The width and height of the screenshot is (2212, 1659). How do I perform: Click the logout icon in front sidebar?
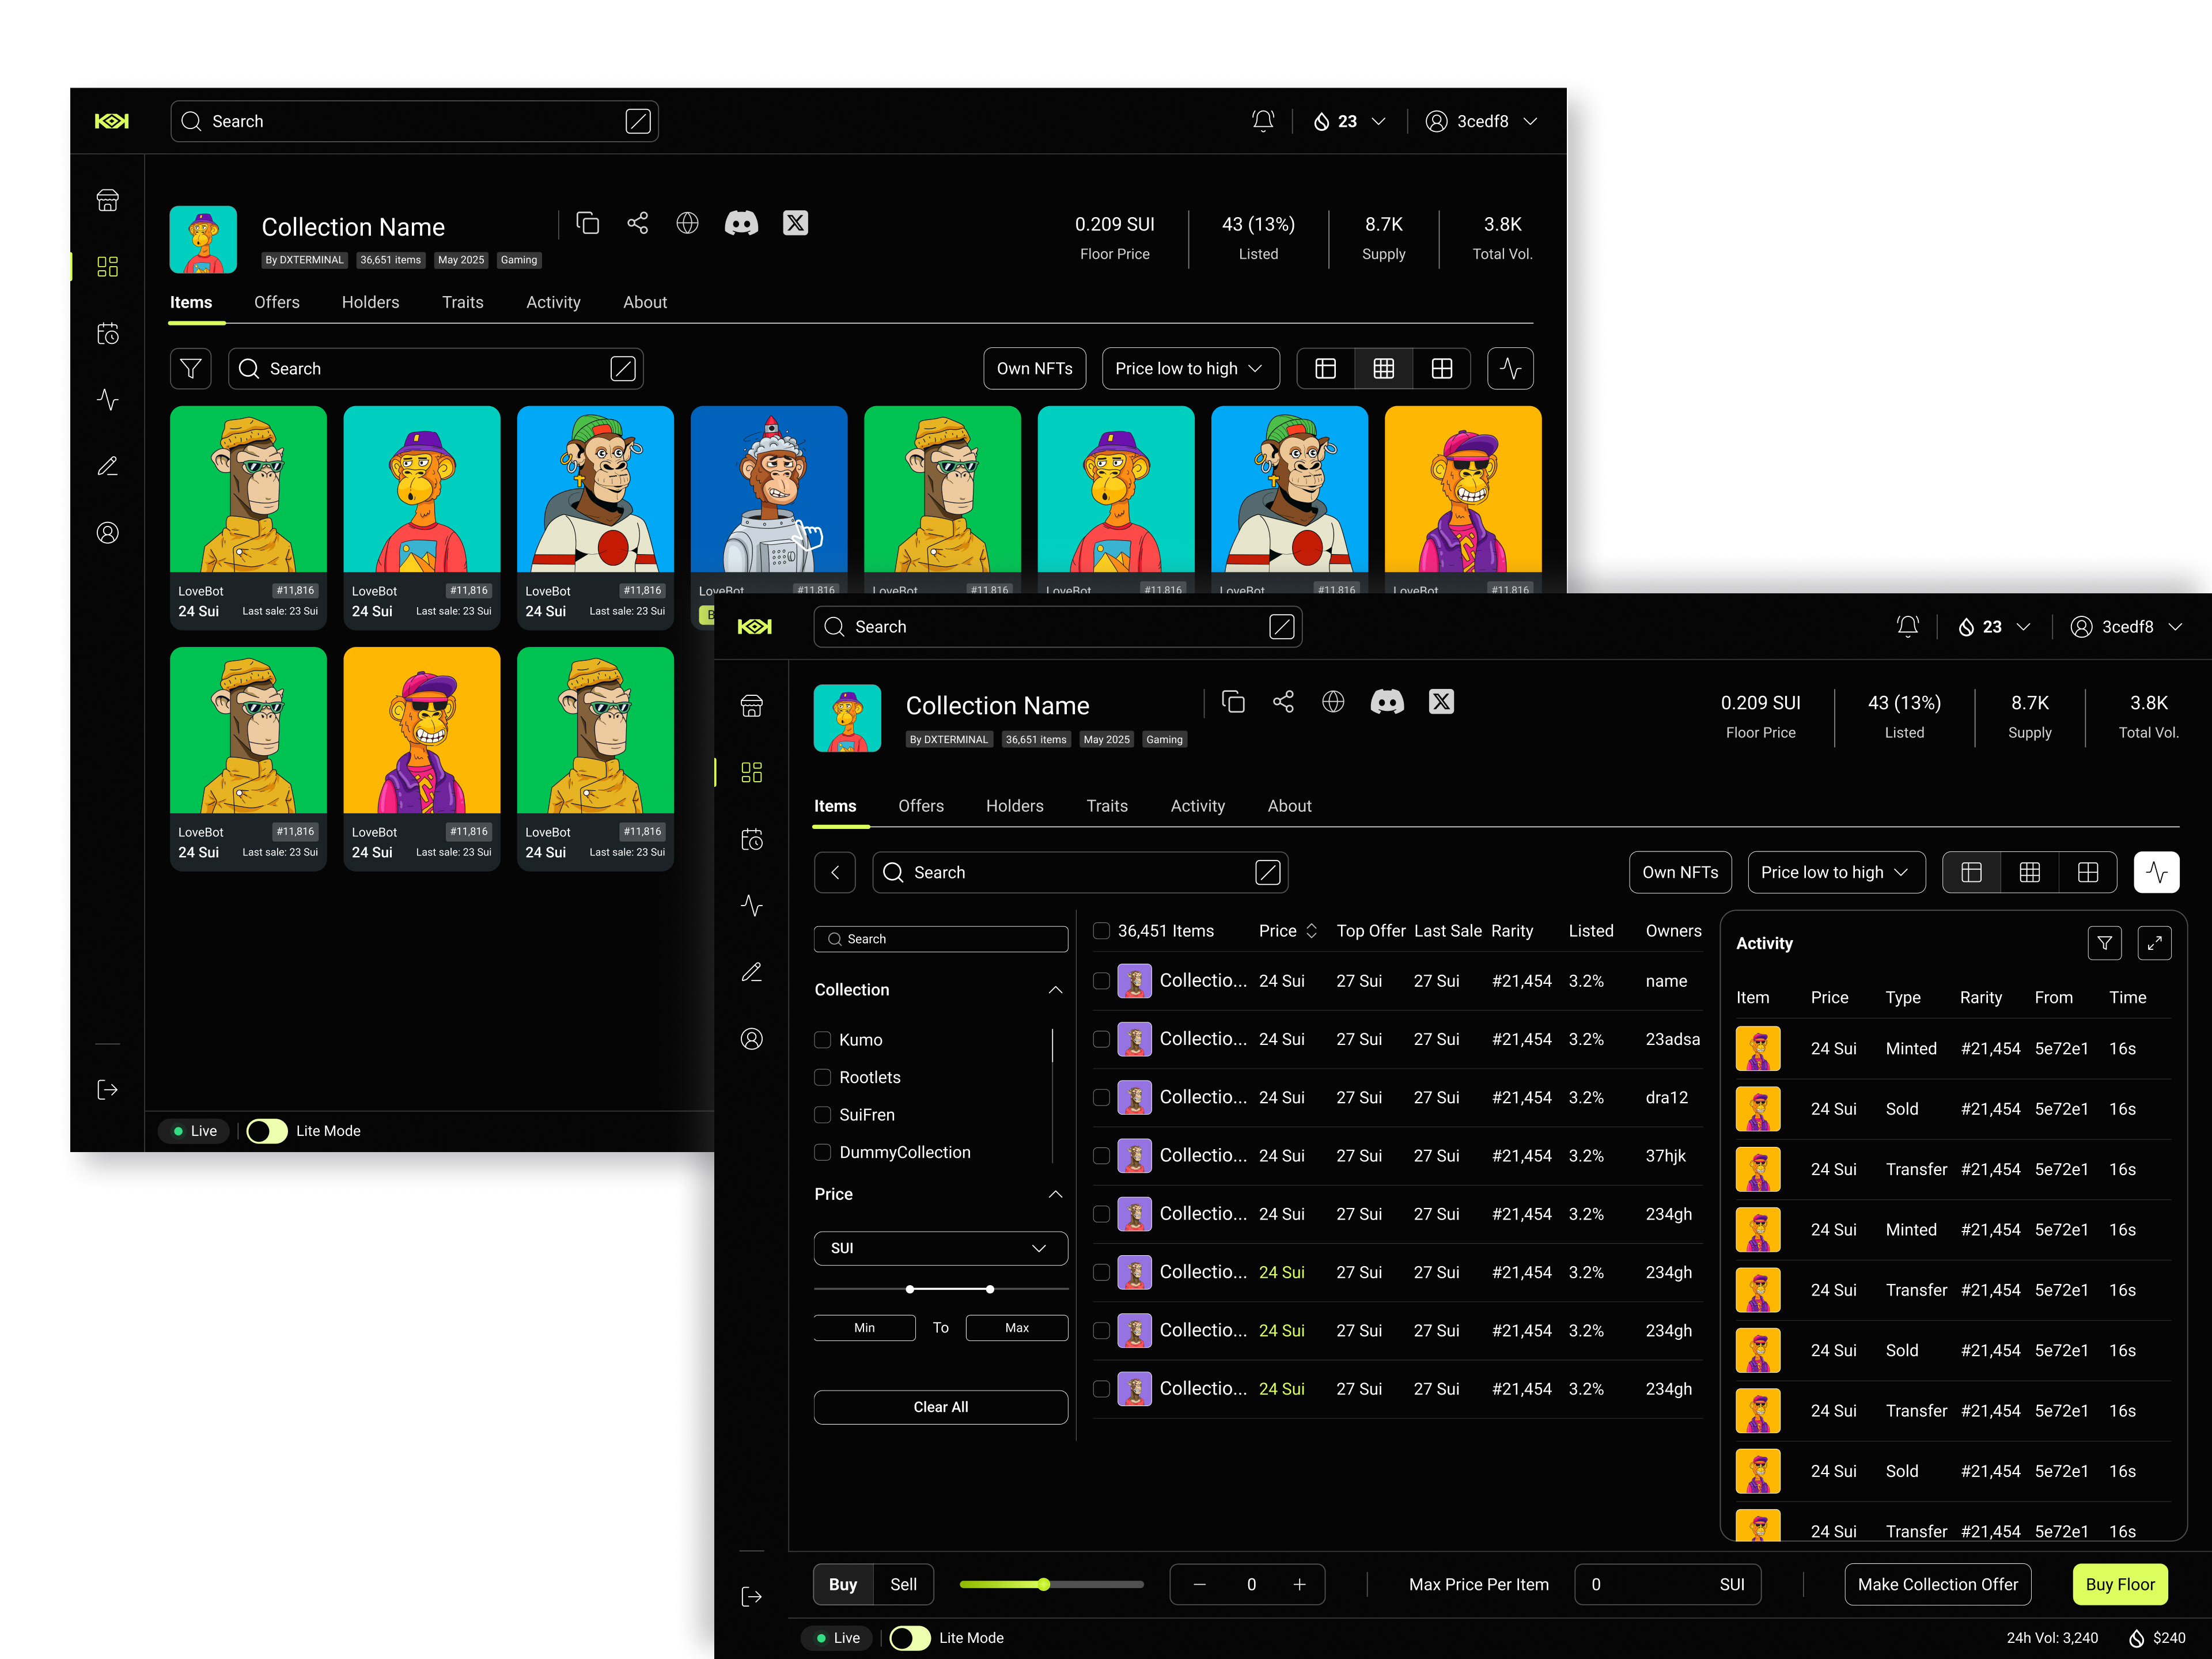click(752, 1596)
